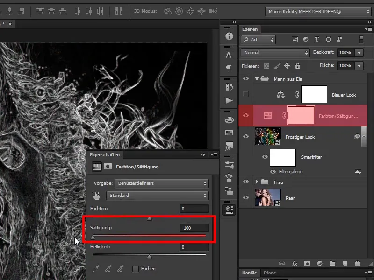Image resolution: width=374 pixels, height=280 pixels.
Task: Hide the Smartfilter mask
Action: 265,157
